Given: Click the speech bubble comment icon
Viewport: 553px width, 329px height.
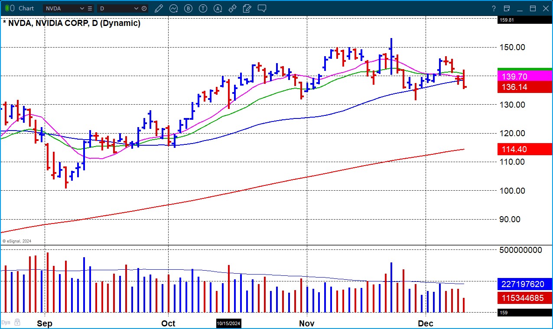Looking at the screenshot, I should coord(262,8).
